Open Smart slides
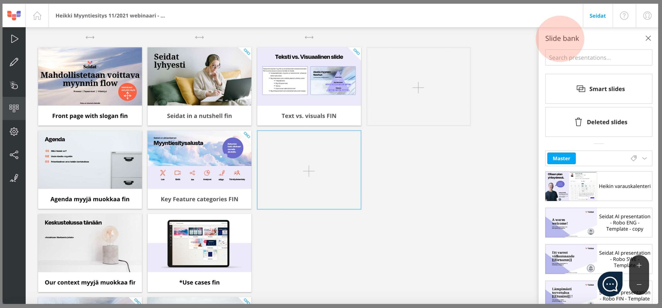Image resolution: width=662 pixels, height=308 pixels. click(x=599, y=89)
